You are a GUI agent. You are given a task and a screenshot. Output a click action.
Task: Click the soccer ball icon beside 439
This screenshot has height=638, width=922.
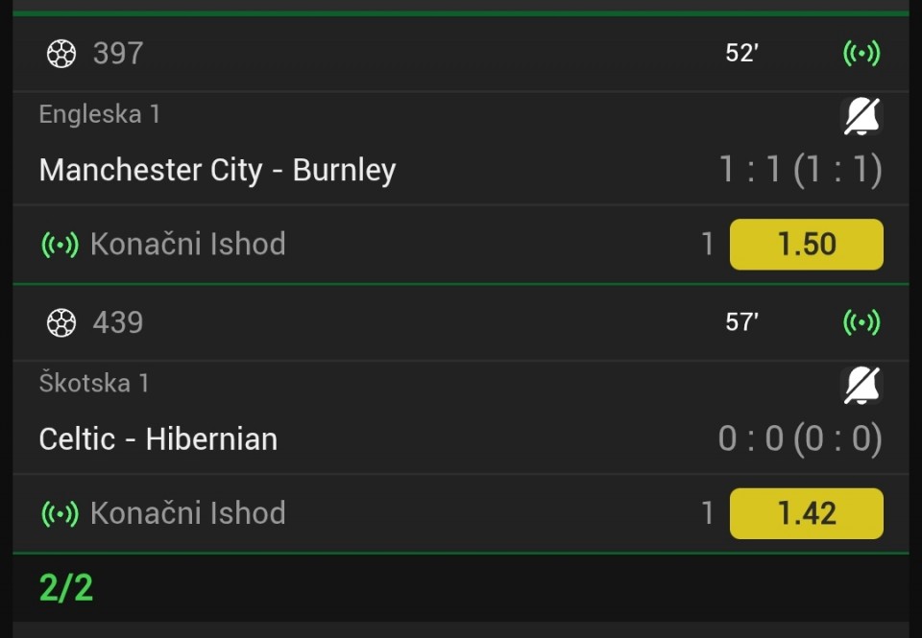[x=61, y=322]
